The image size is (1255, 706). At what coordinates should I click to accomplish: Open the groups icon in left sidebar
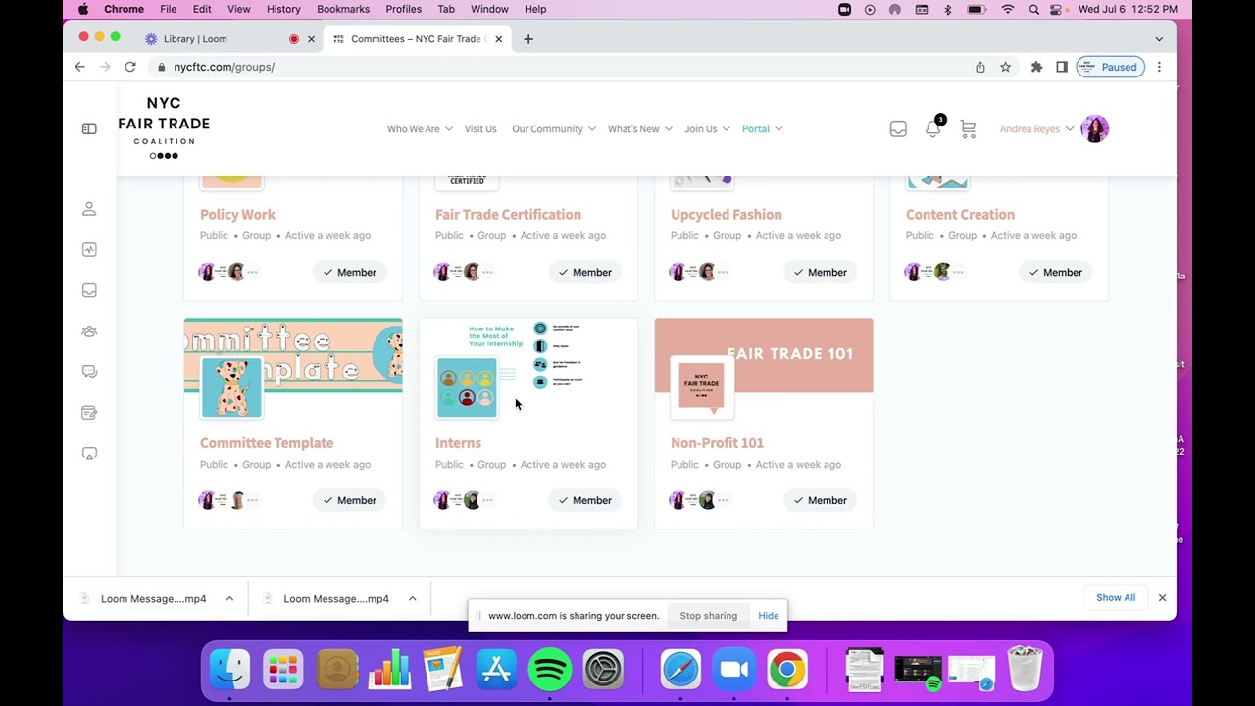coord(89,331)
